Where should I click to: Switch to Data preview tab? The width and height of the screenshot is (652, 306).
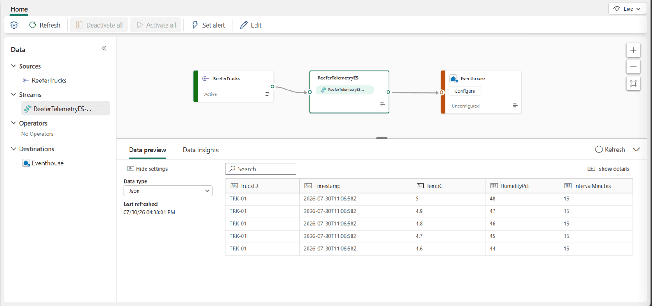click(147, 150)
